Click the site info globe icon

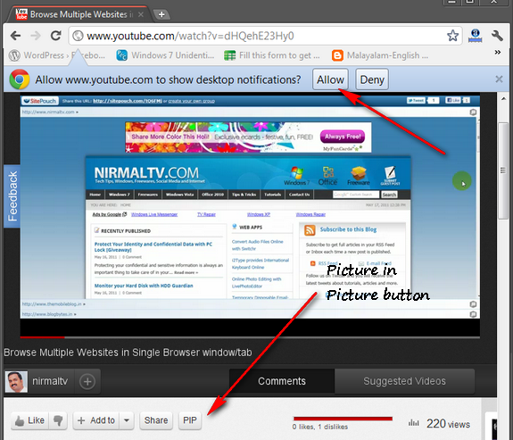78,36
